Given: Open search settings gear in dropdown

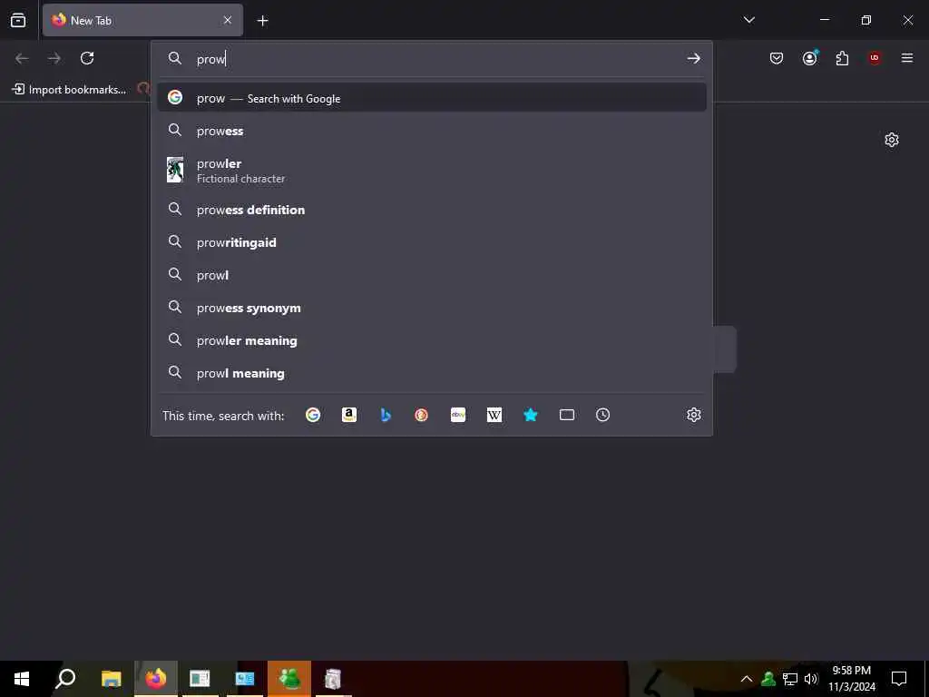Looking at the screenshot, I should coord(694,415).
